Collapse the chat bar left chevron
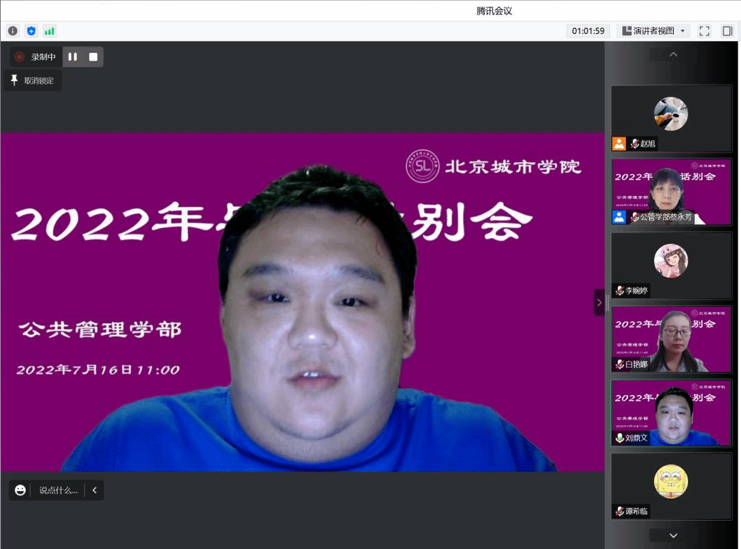The width and height of the screenshot is (741, 549). pos(94,490)
